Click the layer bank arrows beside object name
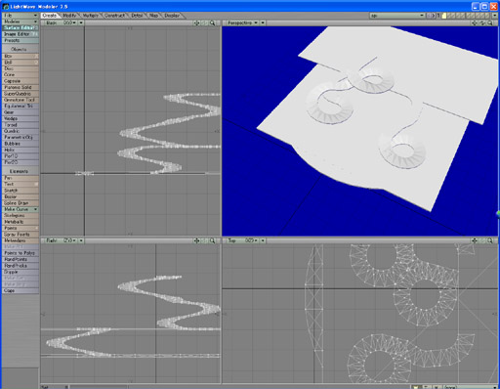 pyautogui.click(x=431, y=16)
